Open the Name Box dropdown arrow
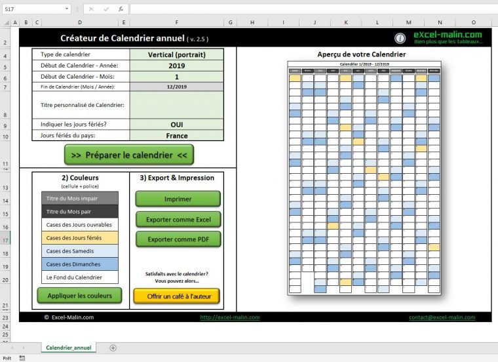 pos(67,9)
